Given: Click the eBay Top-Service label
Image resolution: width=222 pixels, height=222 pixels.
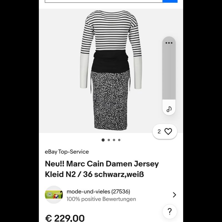Looking at the screenshot, I should [x=67, y=152].
